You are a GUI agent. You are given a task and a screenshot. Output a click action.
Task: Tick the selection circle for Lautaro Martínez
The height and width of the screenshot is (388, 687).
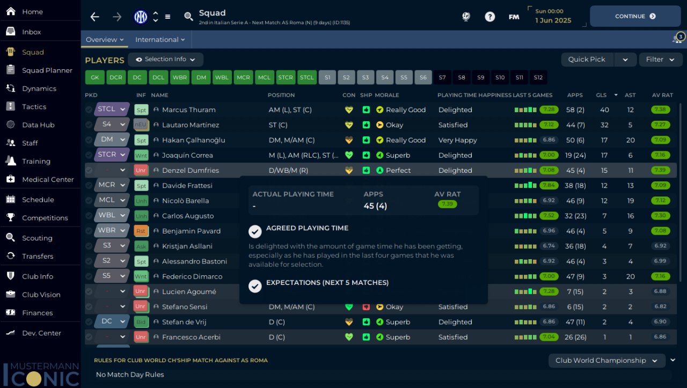[89, 125]
